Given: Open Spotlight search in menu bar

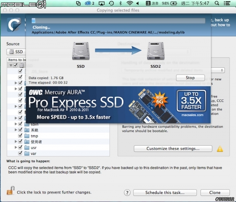Looking at the screenshot, I should (x=217, y=3).
